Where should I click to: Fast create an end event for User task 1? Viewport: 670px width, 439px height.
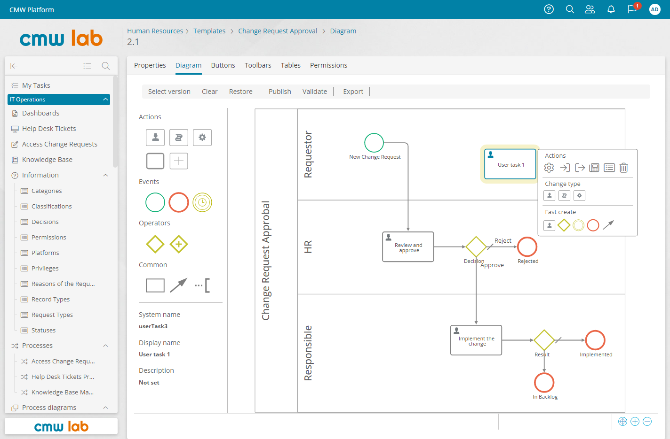click(x=593, y=225)
